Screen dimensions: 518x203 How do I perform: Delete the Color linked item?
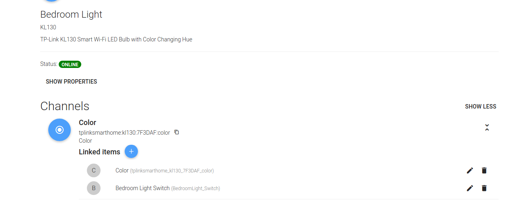click(484, 170)
